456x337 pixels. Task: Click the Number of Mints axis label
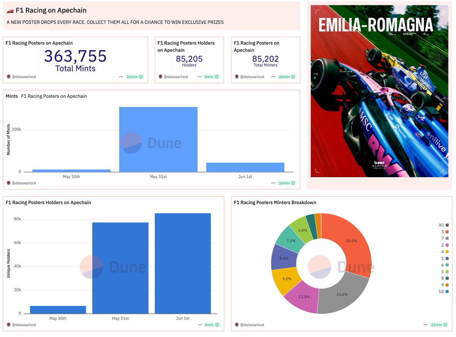(8, 140)
